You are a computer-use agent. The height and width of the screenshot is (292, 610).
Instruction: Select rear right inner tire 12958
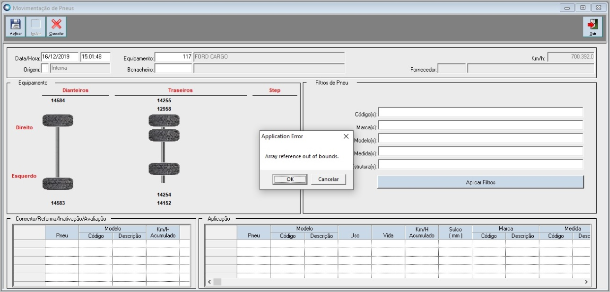(164, 135)
